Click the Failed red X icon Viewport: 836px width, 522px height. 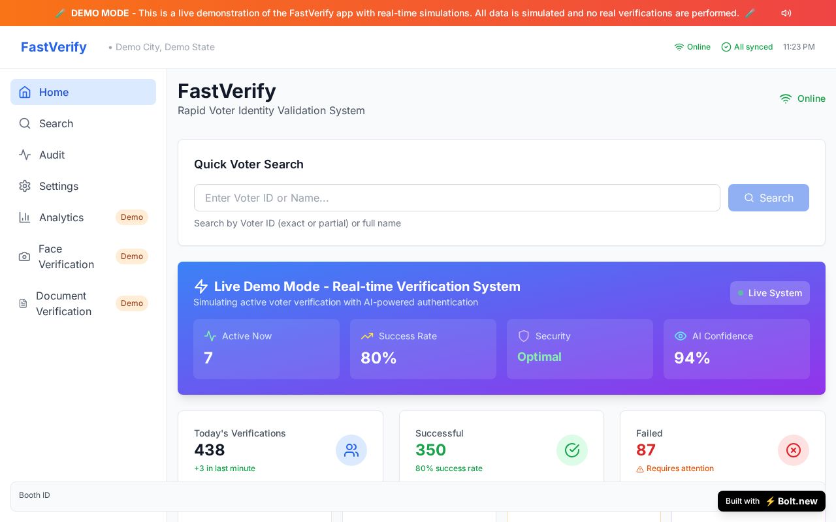[x=794, y=450]
